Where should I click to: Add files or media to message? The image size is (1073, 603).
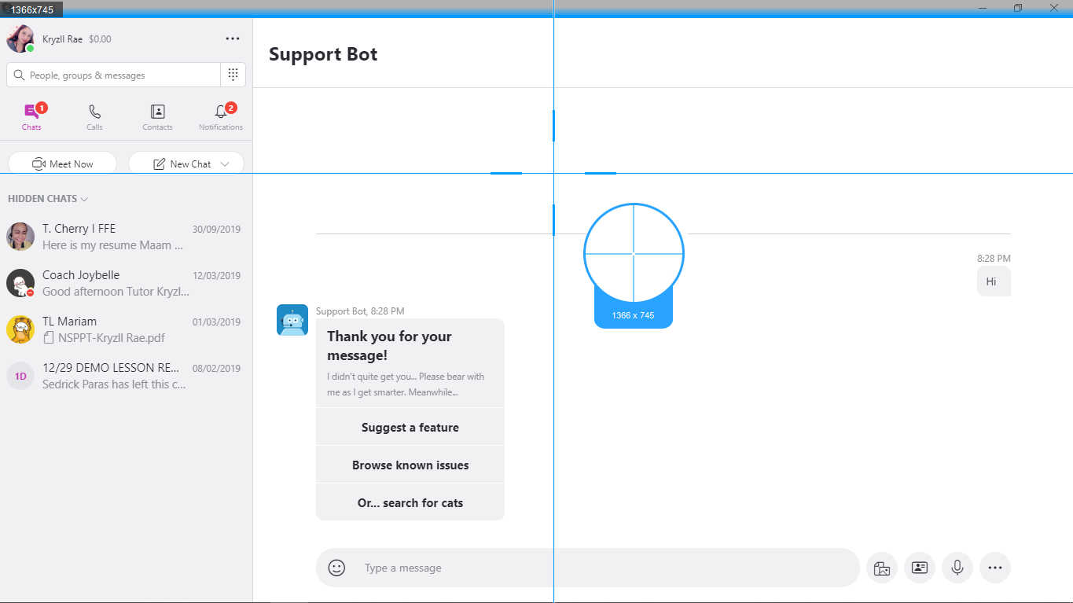pyautogui.click(x=882, y=568)
